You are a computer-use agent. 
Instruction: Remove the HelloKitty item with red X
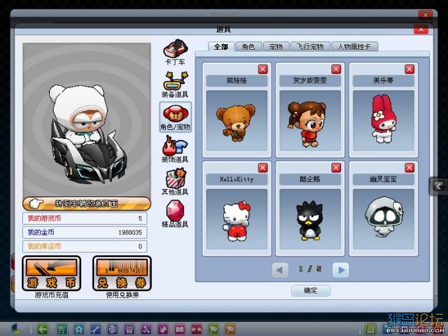pos(262,168)
